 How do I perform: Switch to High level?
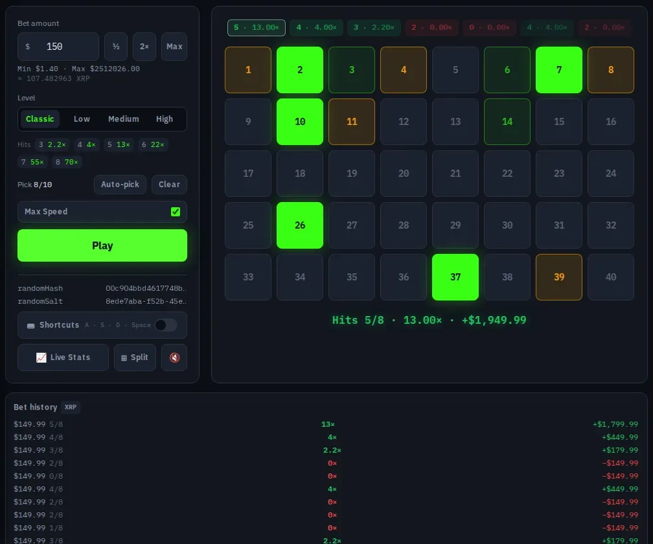point(165,119)
